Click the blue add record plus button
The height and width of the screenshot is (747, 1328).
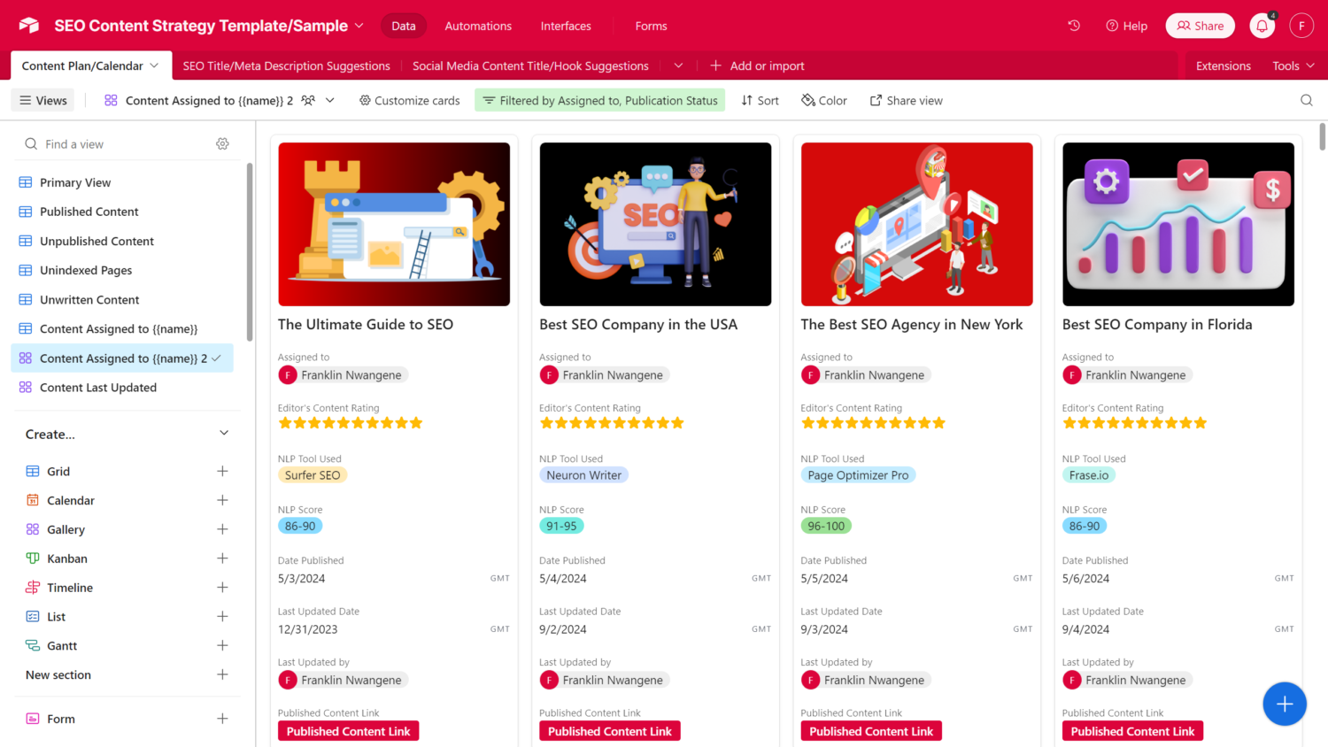pos(1284,704)
